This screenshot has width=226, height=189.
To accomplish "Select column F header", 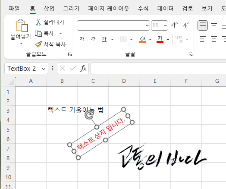I will click(186, 81).
